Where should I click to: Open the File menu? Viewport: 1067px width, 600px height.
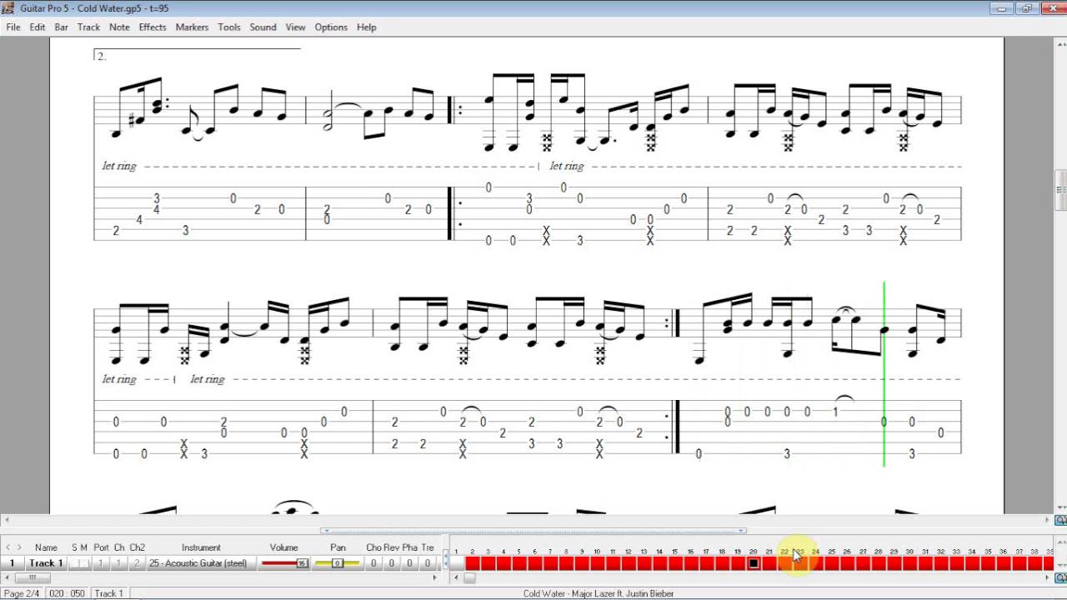pos(13,27)
